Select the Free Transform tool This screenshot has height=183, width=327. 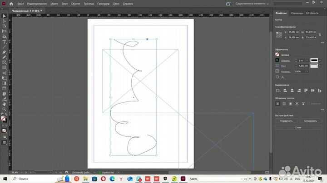[x=4, y=78]
